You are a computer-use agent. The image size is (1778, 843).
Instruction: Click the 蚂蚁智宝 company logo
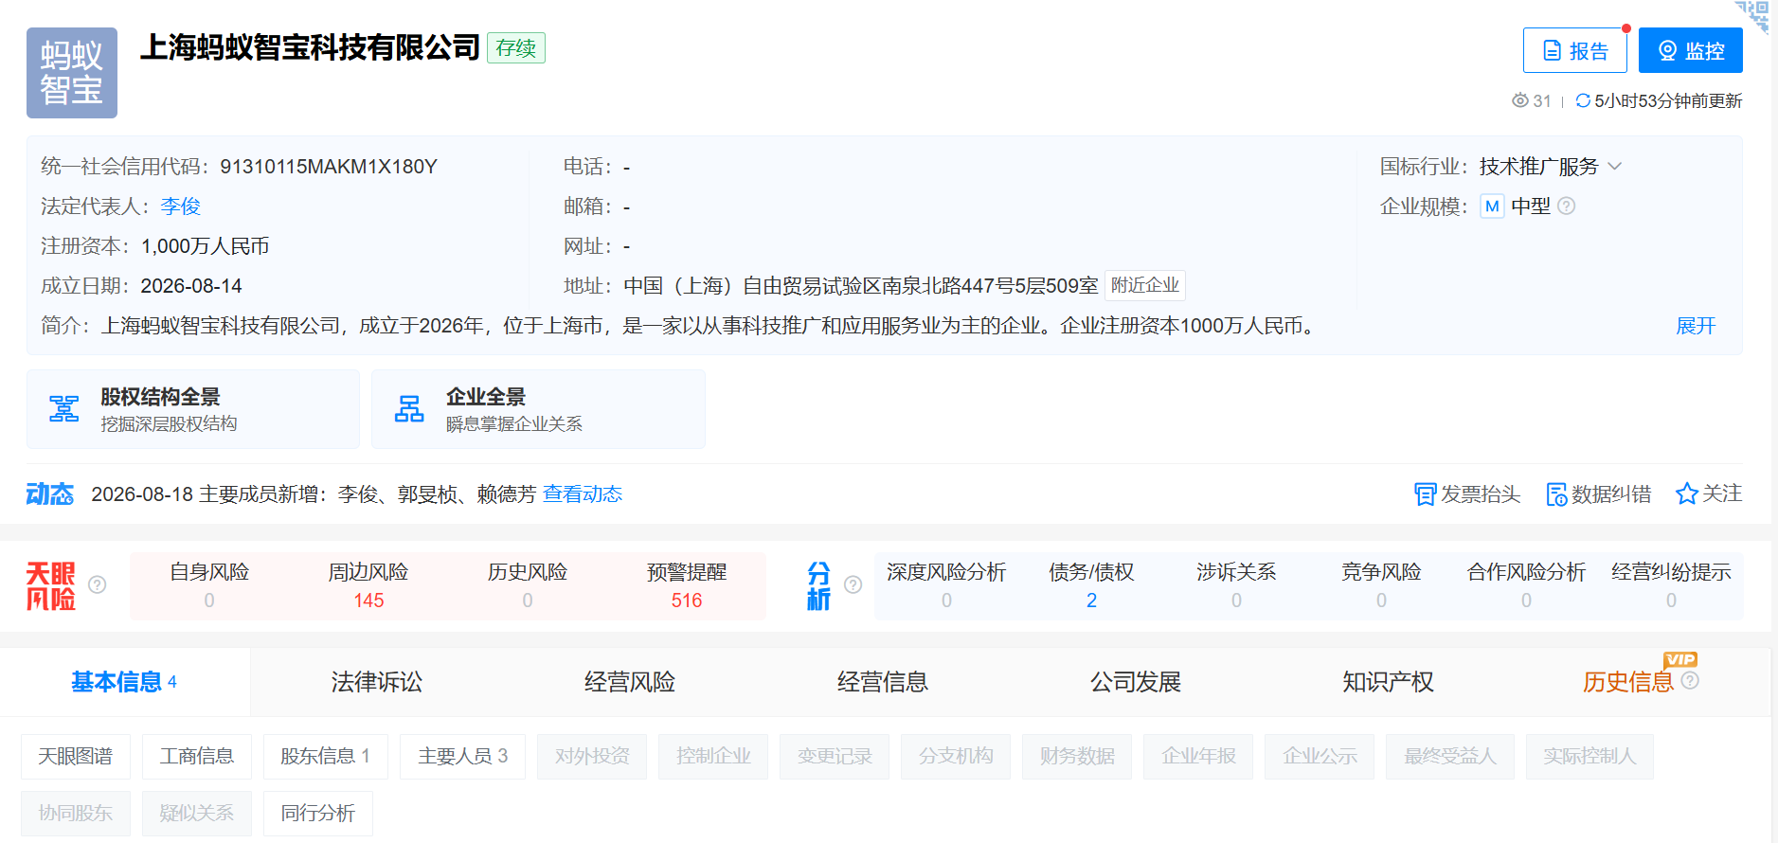point(72,73)
